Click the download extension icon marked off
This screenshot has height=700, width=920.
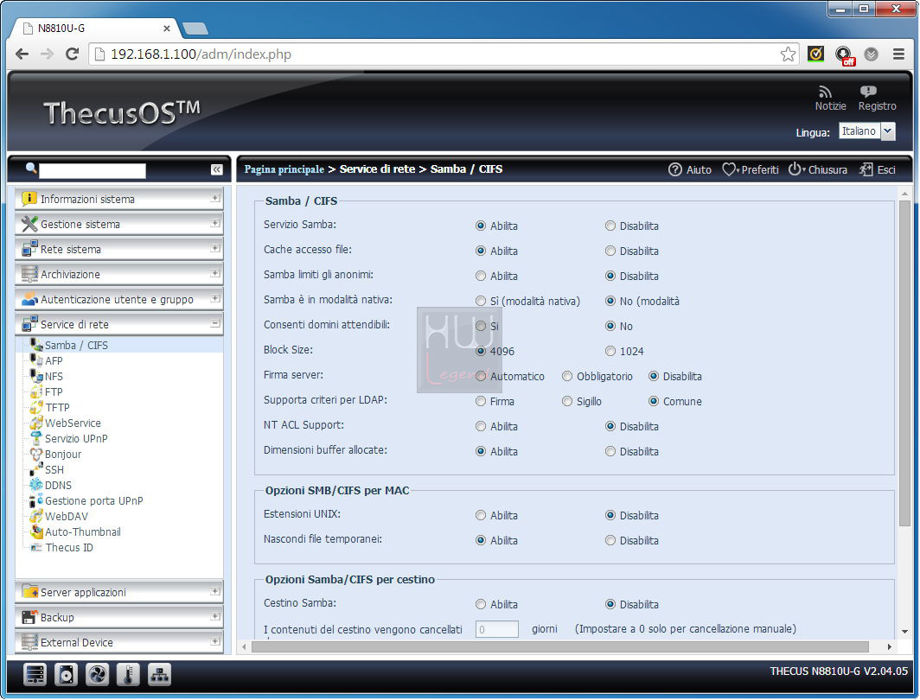[x=844, y=55]
